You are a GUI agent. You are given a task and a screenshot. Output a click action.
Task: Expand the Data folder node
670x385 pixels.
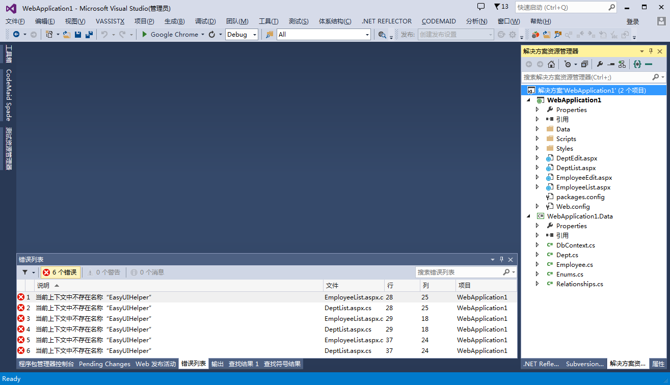[537, 129]
